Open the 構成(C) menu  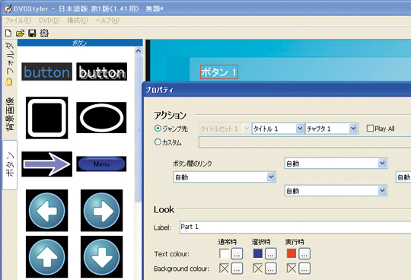pos(78,21)
